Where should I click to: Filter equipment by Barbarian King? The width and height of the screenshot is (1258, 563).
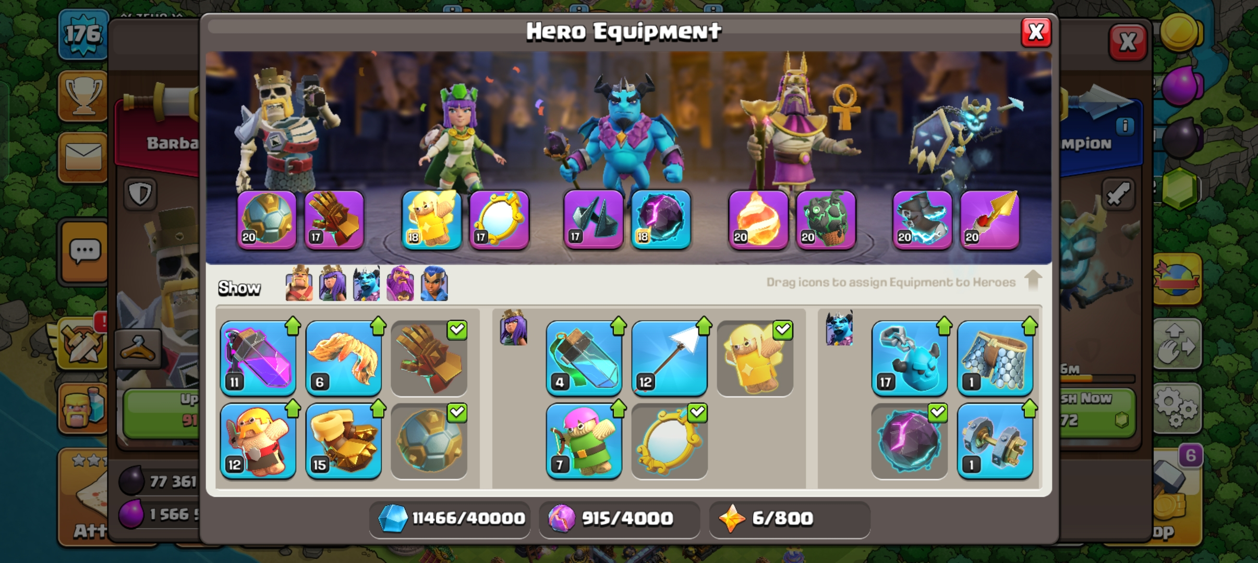[x=299, y=284]
